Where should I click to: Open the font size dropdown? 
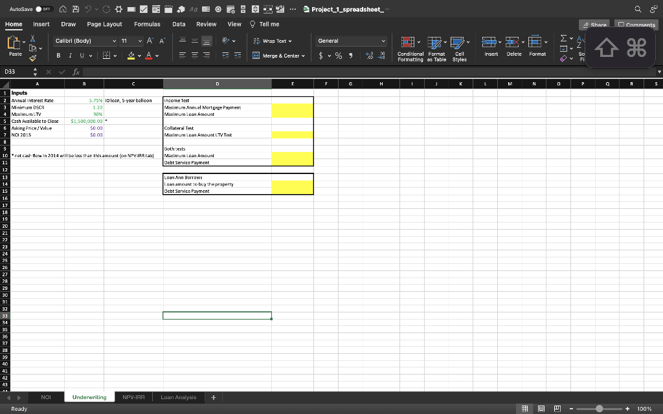(140, 41)
